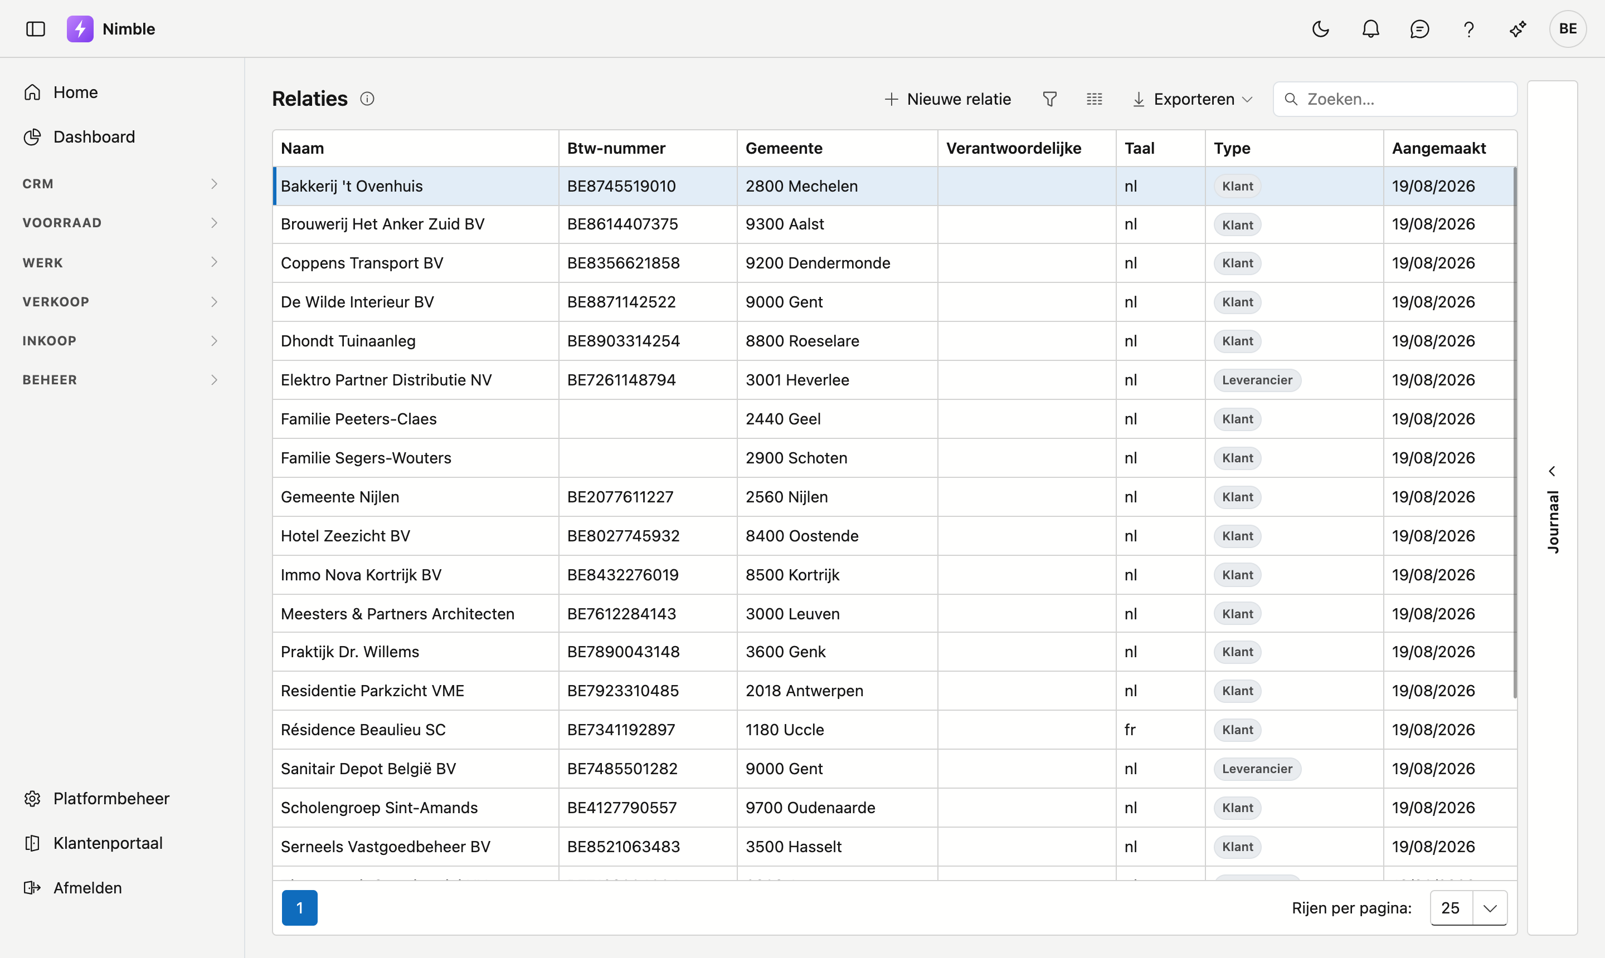Open the column layout grid icon
The width and height of the screenshot is (1605, 958).
(1094, 99)
